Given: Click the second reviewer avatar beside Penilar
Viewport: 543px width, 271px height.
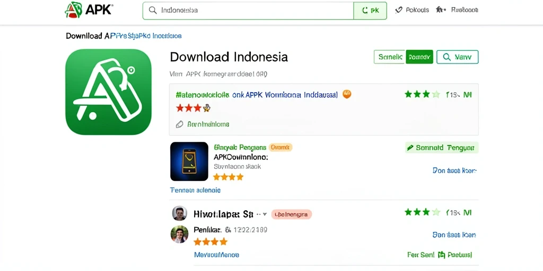Looking at the screenshot, I should 179,234.
